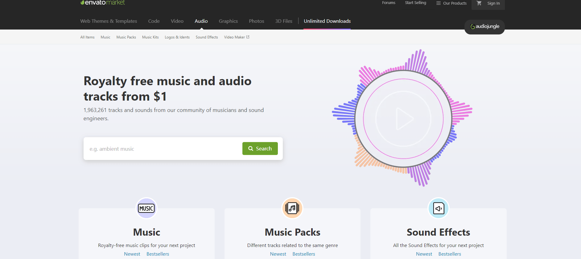
Task: Click the green Search button
Action: [260, 149]
